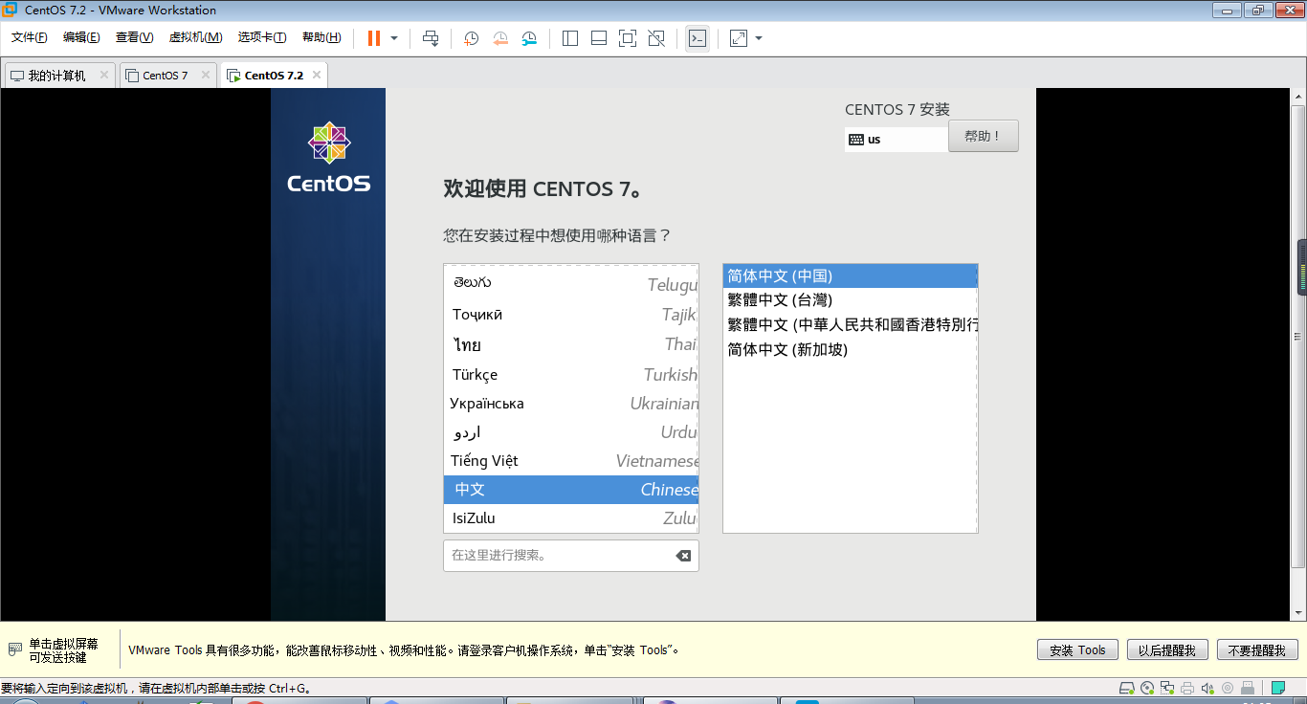This screenshot has width=1307, height=704.
Task: Clear the language search with the backspace icon
Action: coord(683,556)
